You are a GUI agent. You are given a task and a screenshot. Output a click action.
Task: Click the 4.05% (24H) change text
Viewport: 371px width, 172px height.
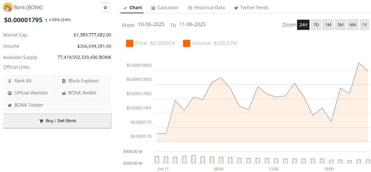(60, 20)
